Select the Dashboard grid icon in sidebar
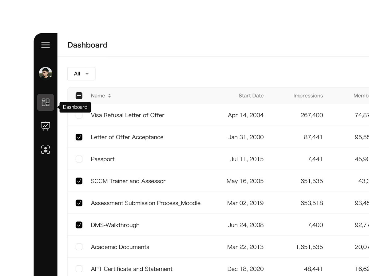Screen dimensions: 369x276 46,102
